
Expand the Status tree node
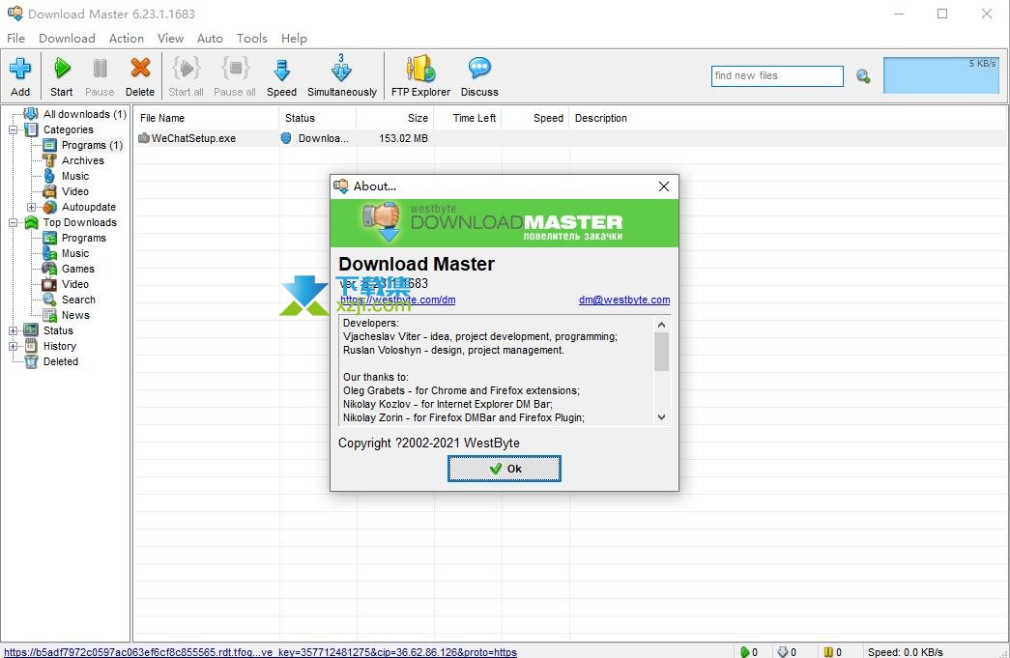click(13, 330)
